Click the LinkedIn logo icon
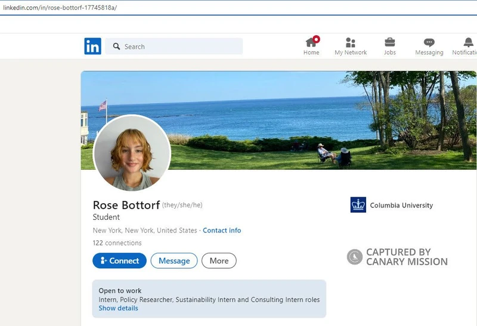 (x=93, y=46)
